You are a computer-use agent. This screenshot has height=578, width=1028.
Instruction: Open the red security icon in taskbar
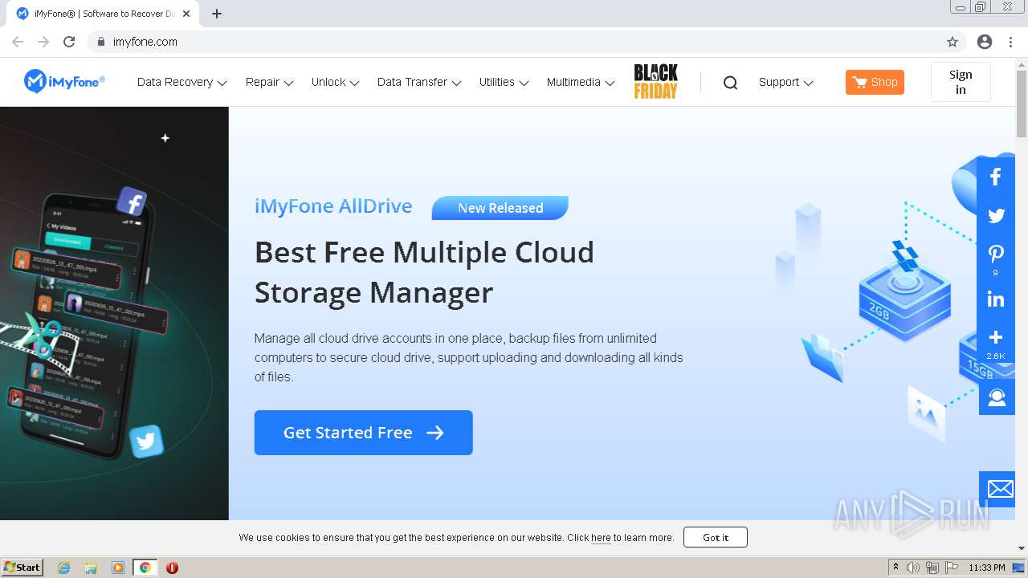click(x=172, y=568)
